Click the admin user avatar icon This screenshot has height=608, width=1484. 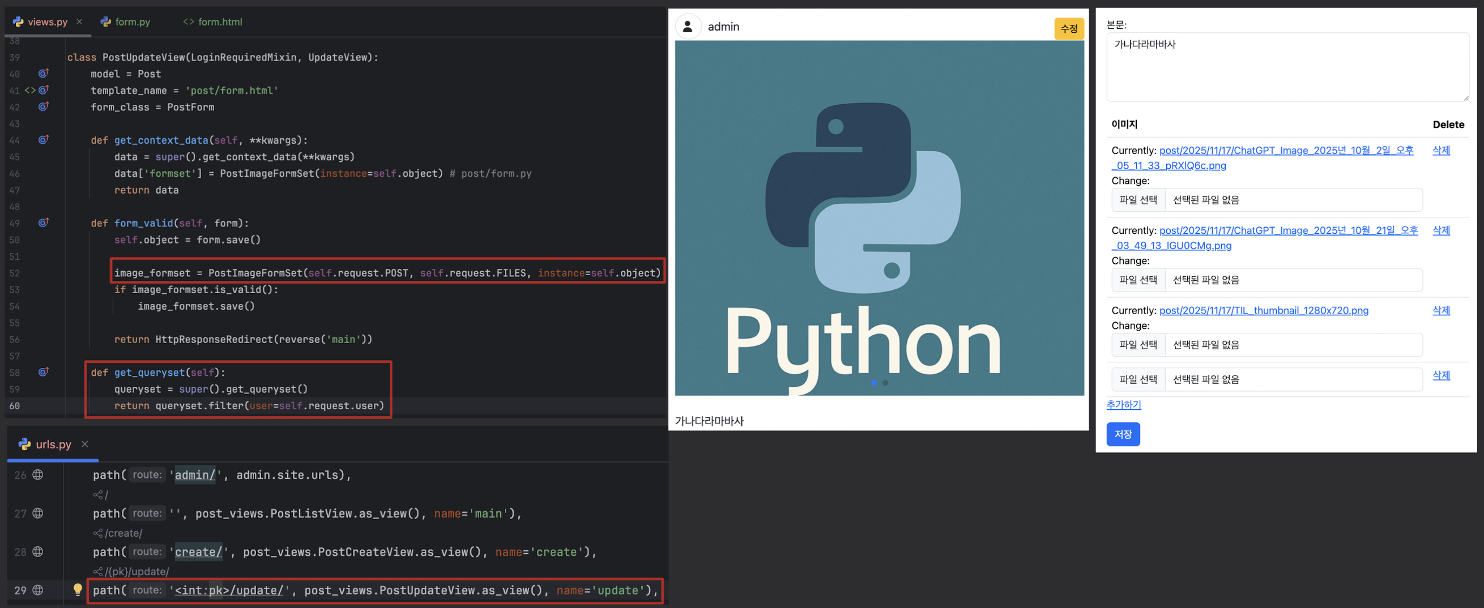pos(687,27)
